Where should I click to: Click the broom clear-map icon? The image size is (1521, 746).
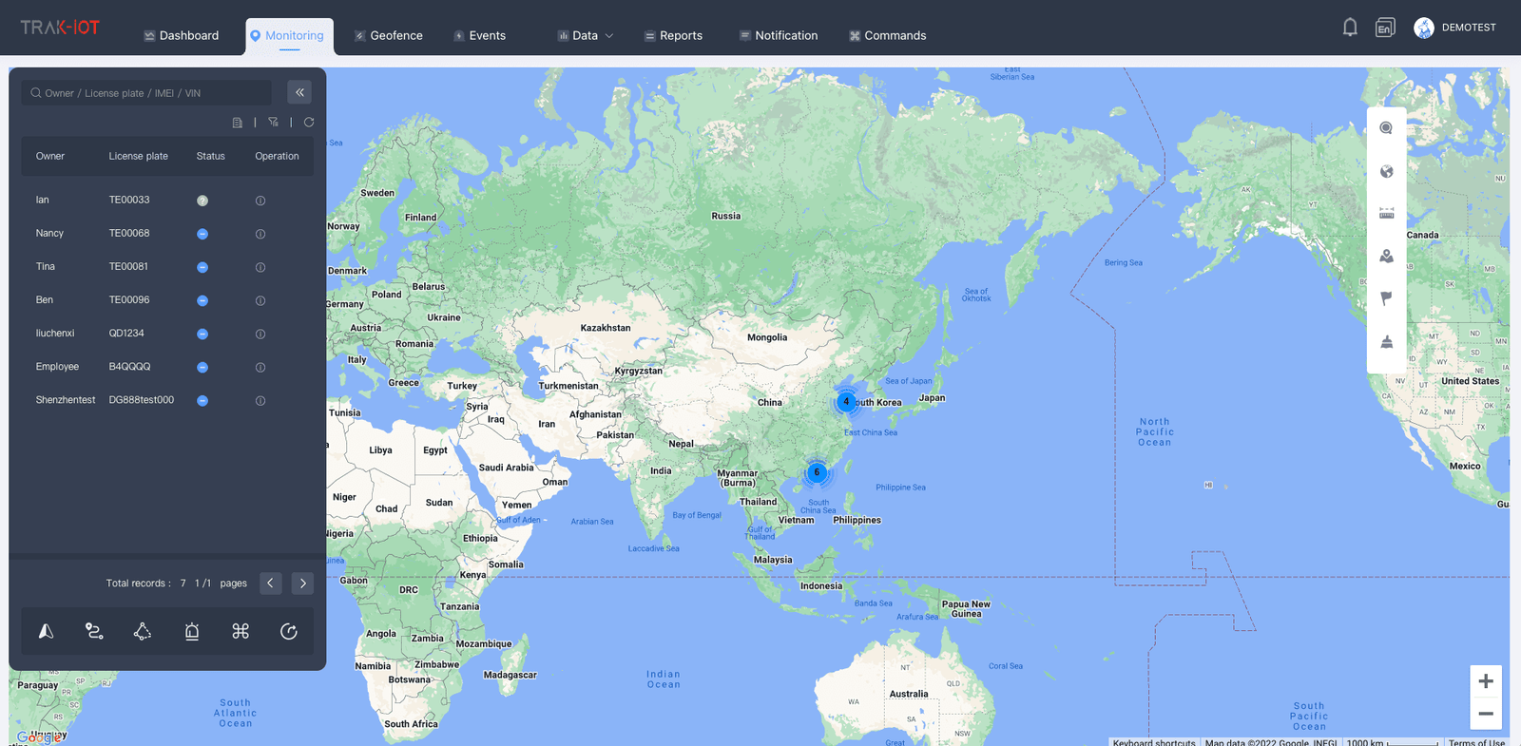point(1386,341)
